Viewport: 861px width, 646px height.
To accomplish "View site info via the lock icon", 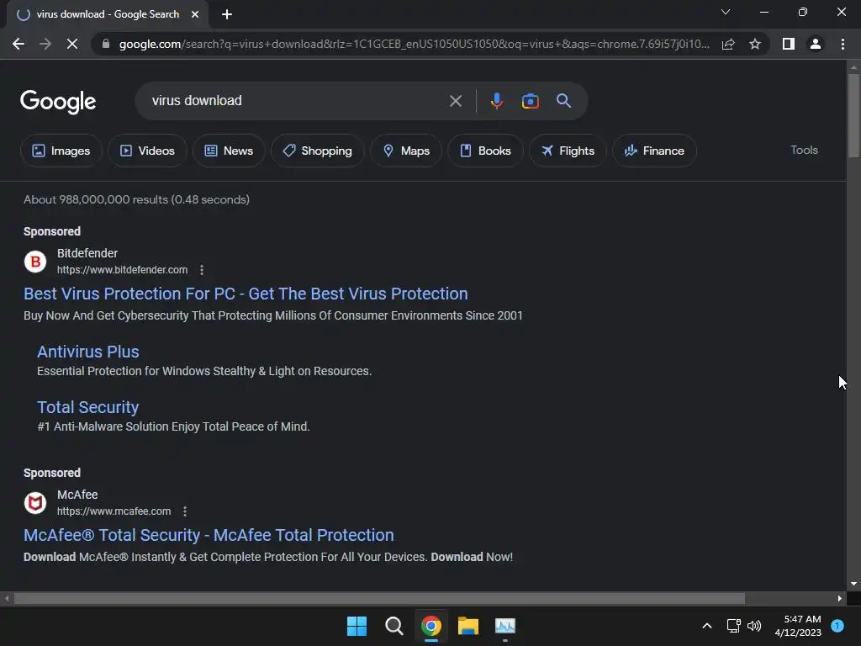I will [x=106, y=44].
